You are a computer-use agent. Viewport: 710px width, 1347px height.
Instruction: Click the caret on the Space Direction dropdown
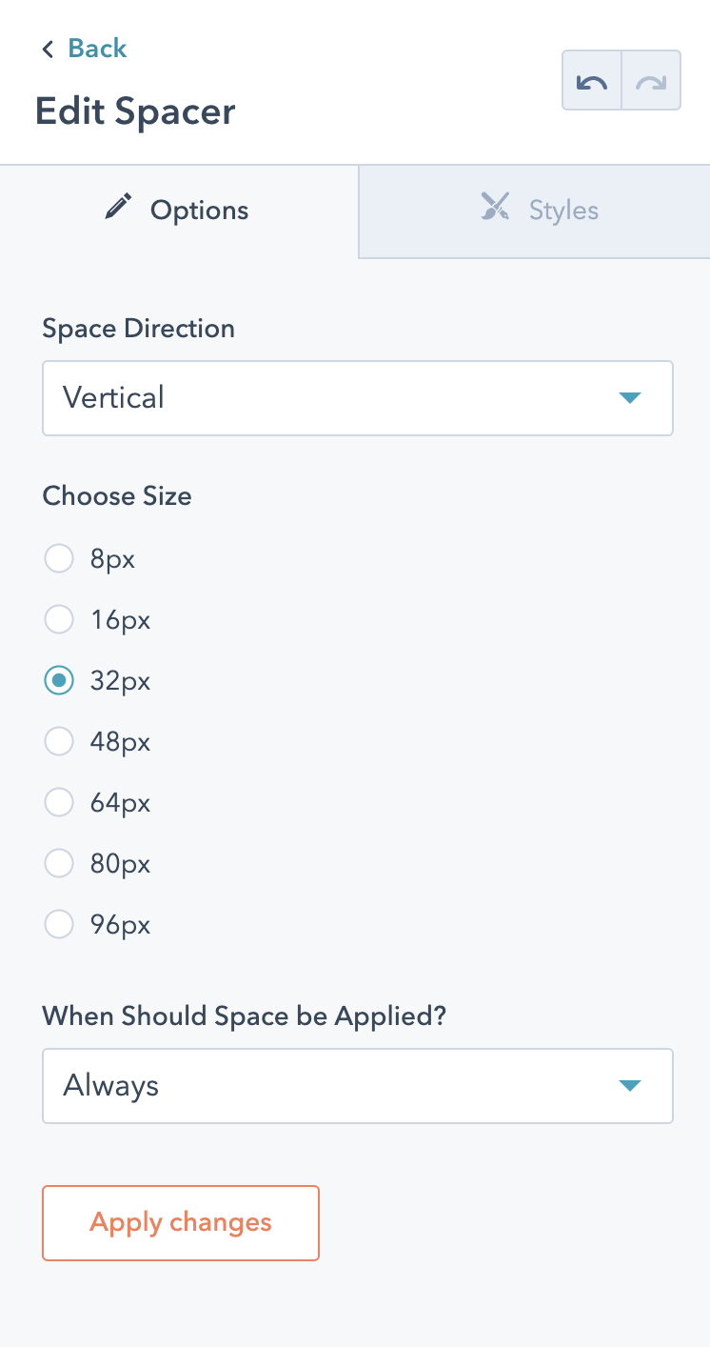[629, 398]
